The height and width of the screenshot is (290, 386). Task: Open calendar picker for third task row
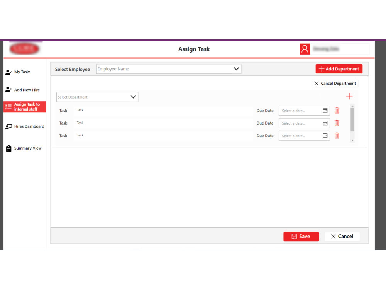tap(325, 136)
